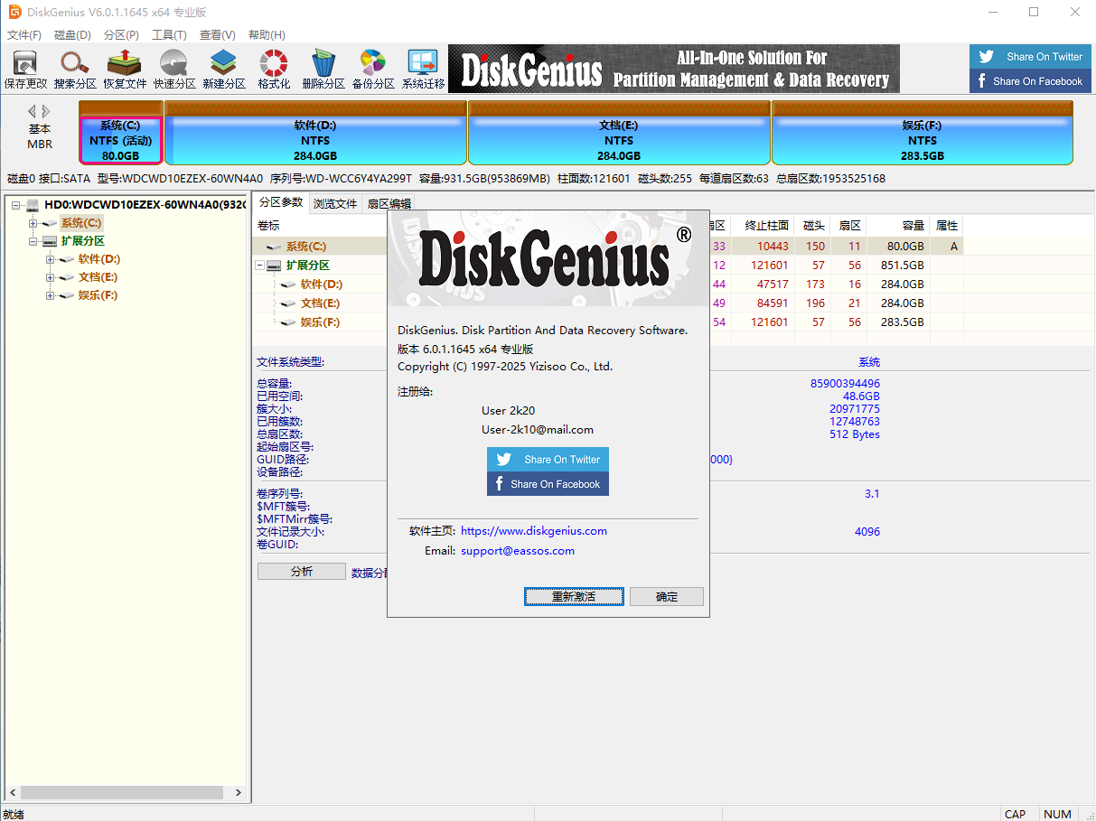Click the next disk arrow above 基本 MBR
The image size is (1096, 821).
coord(47,111)
